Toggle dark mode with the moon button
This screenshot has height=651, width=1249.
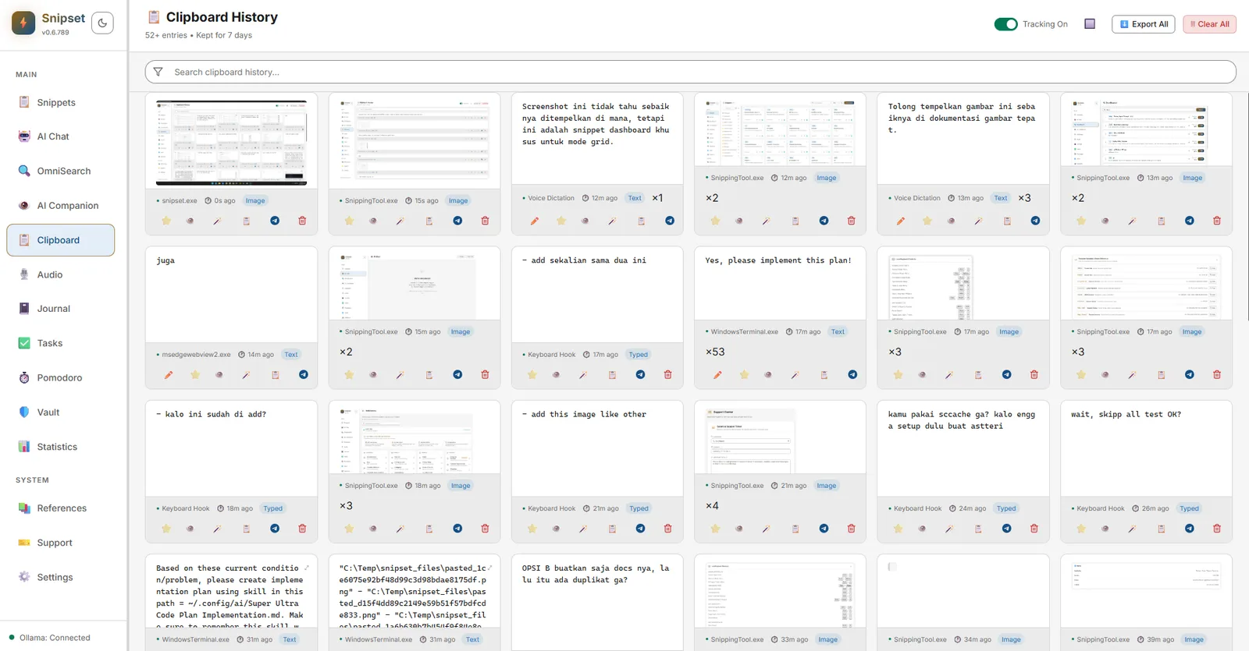tap(102, 23)
